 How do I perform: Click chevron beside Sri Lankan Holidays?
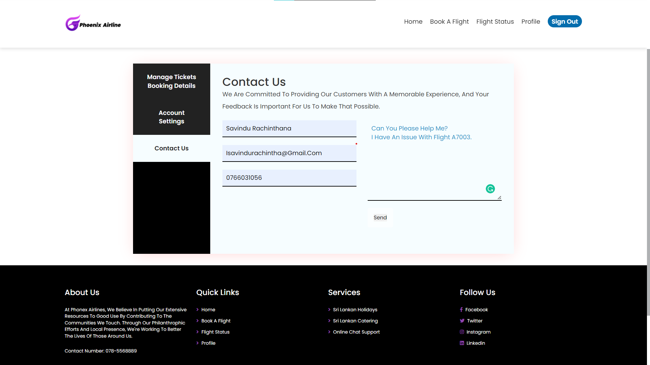(x=329, y=310)
